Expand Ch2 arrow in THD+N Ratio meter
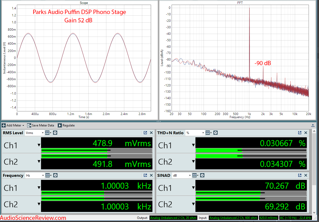The width and height of the screenshot is (319, 222). coord(193,162)
